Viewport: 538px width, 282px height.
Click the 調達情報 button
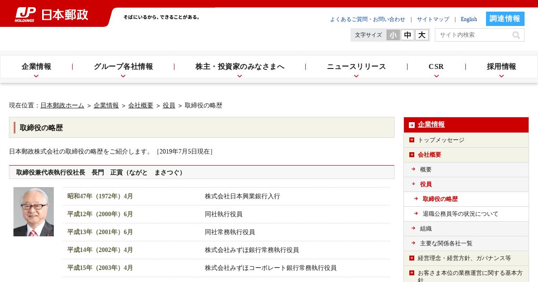coord(505,19)
